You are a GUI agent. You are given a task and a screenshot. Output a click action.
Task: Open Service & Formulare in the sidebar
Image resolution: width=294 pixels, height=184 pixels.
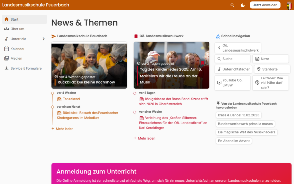(24, 68)
